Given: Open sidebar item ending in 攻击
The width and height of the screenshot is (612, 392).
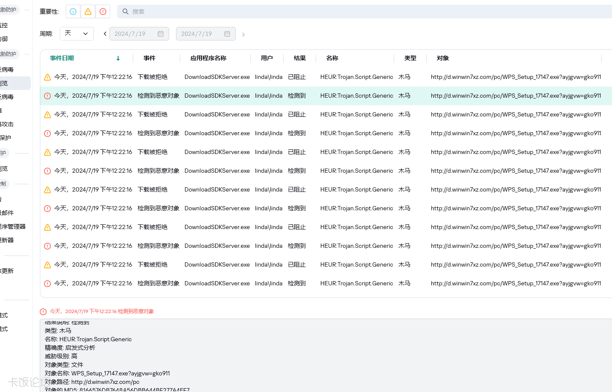Looking at the screenshot, I should point(7,124).
